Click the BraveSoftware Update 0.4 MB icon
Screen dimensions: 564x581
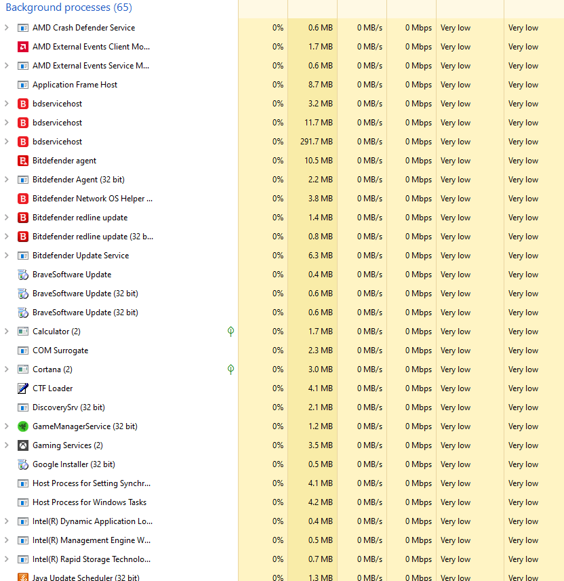tap(23, 275)
